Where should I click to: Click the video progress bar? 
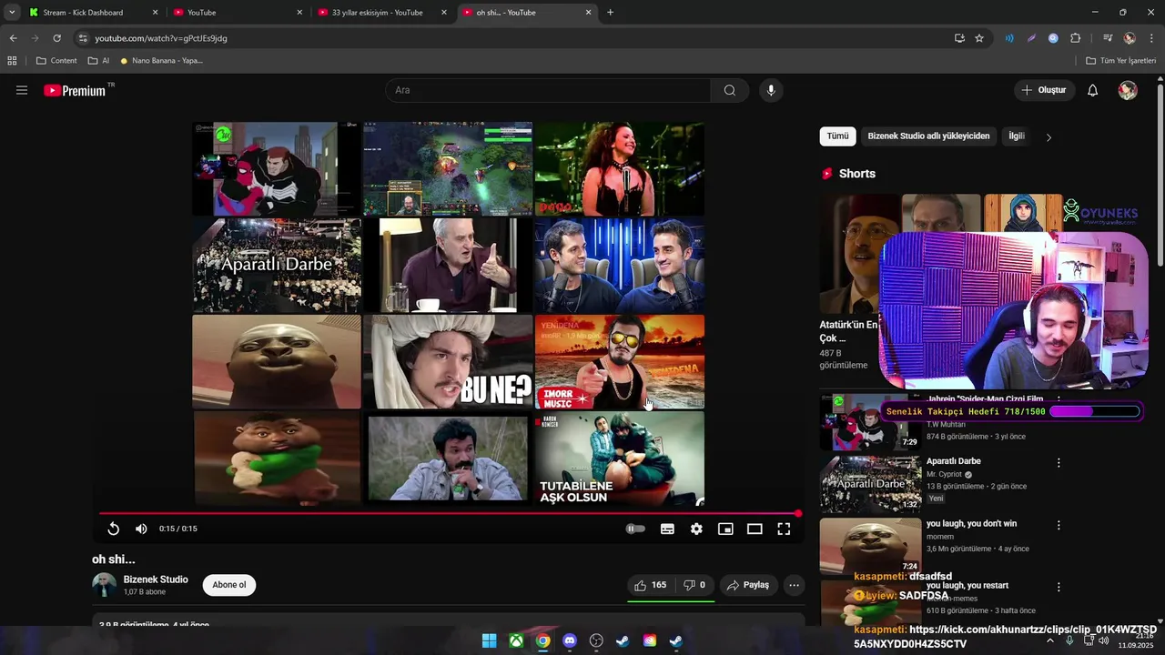449,514
